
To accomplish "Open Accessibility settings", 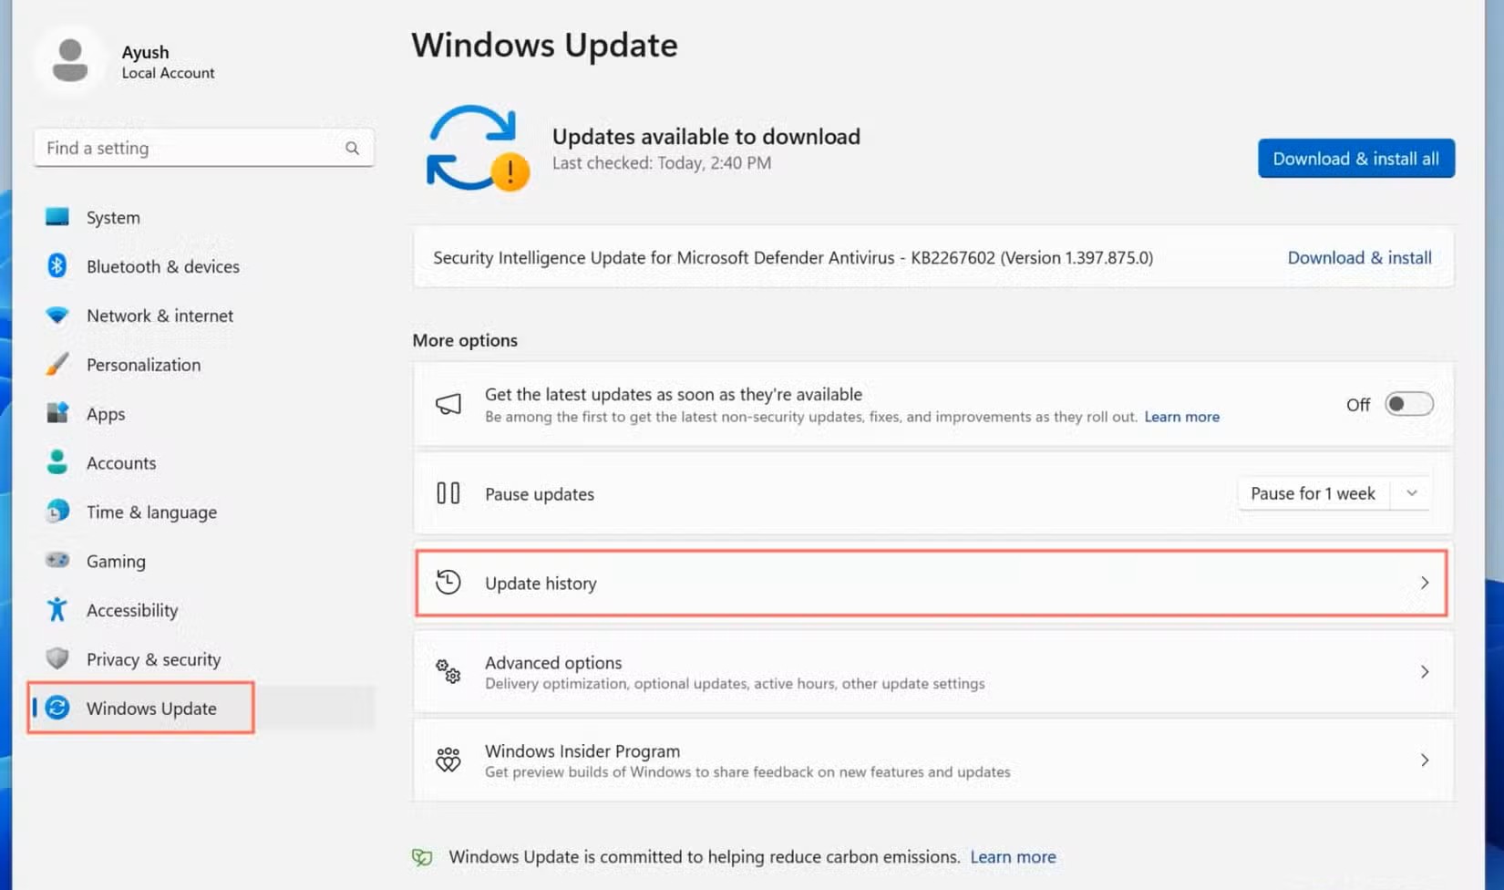I will pos(131,610).
